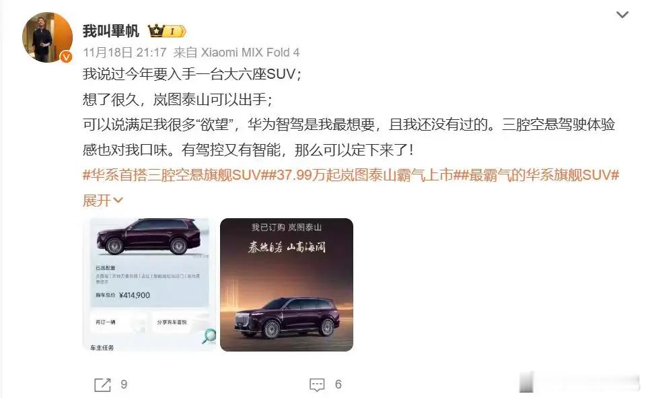646x398 pixels.
Task: Click the comment count 6
Action: point(338,385)
